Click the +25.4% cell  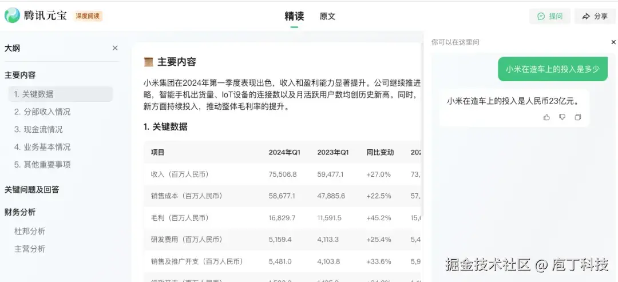point(379,240)
